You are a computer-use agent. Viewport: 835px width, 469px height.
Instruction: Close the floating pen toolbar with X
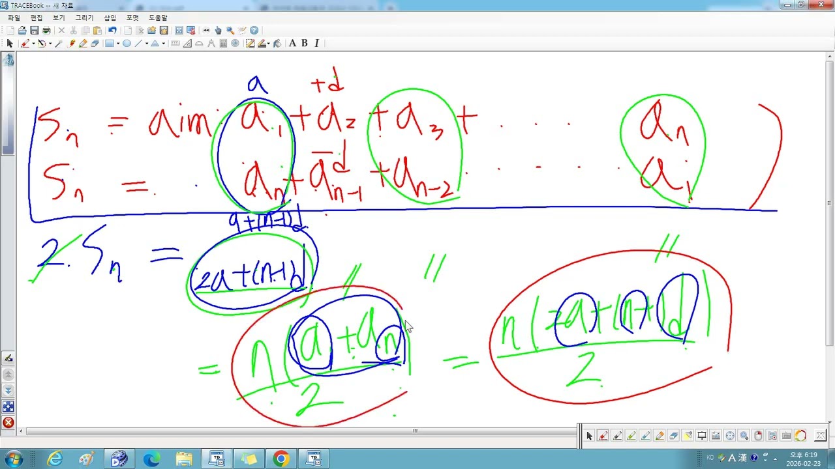[821, 435]
